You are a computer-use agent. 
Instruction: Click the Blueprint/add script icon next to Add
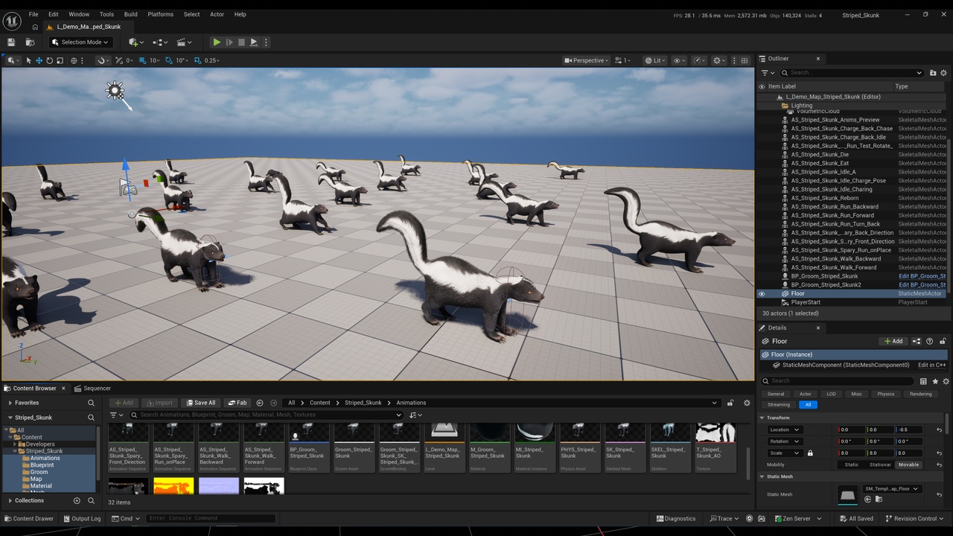(x=917, y=341)
